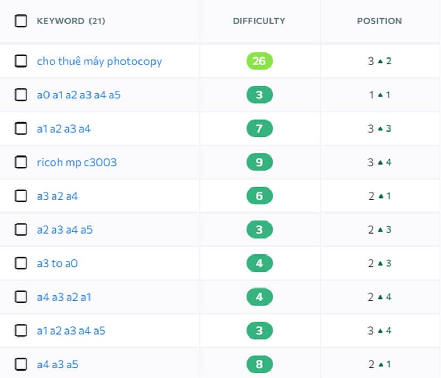Image resolution: width=441 pixels, height=378 pixels.
Task: Select checkbox for 'cho thuê máy photocopy'
Action: 21,61
